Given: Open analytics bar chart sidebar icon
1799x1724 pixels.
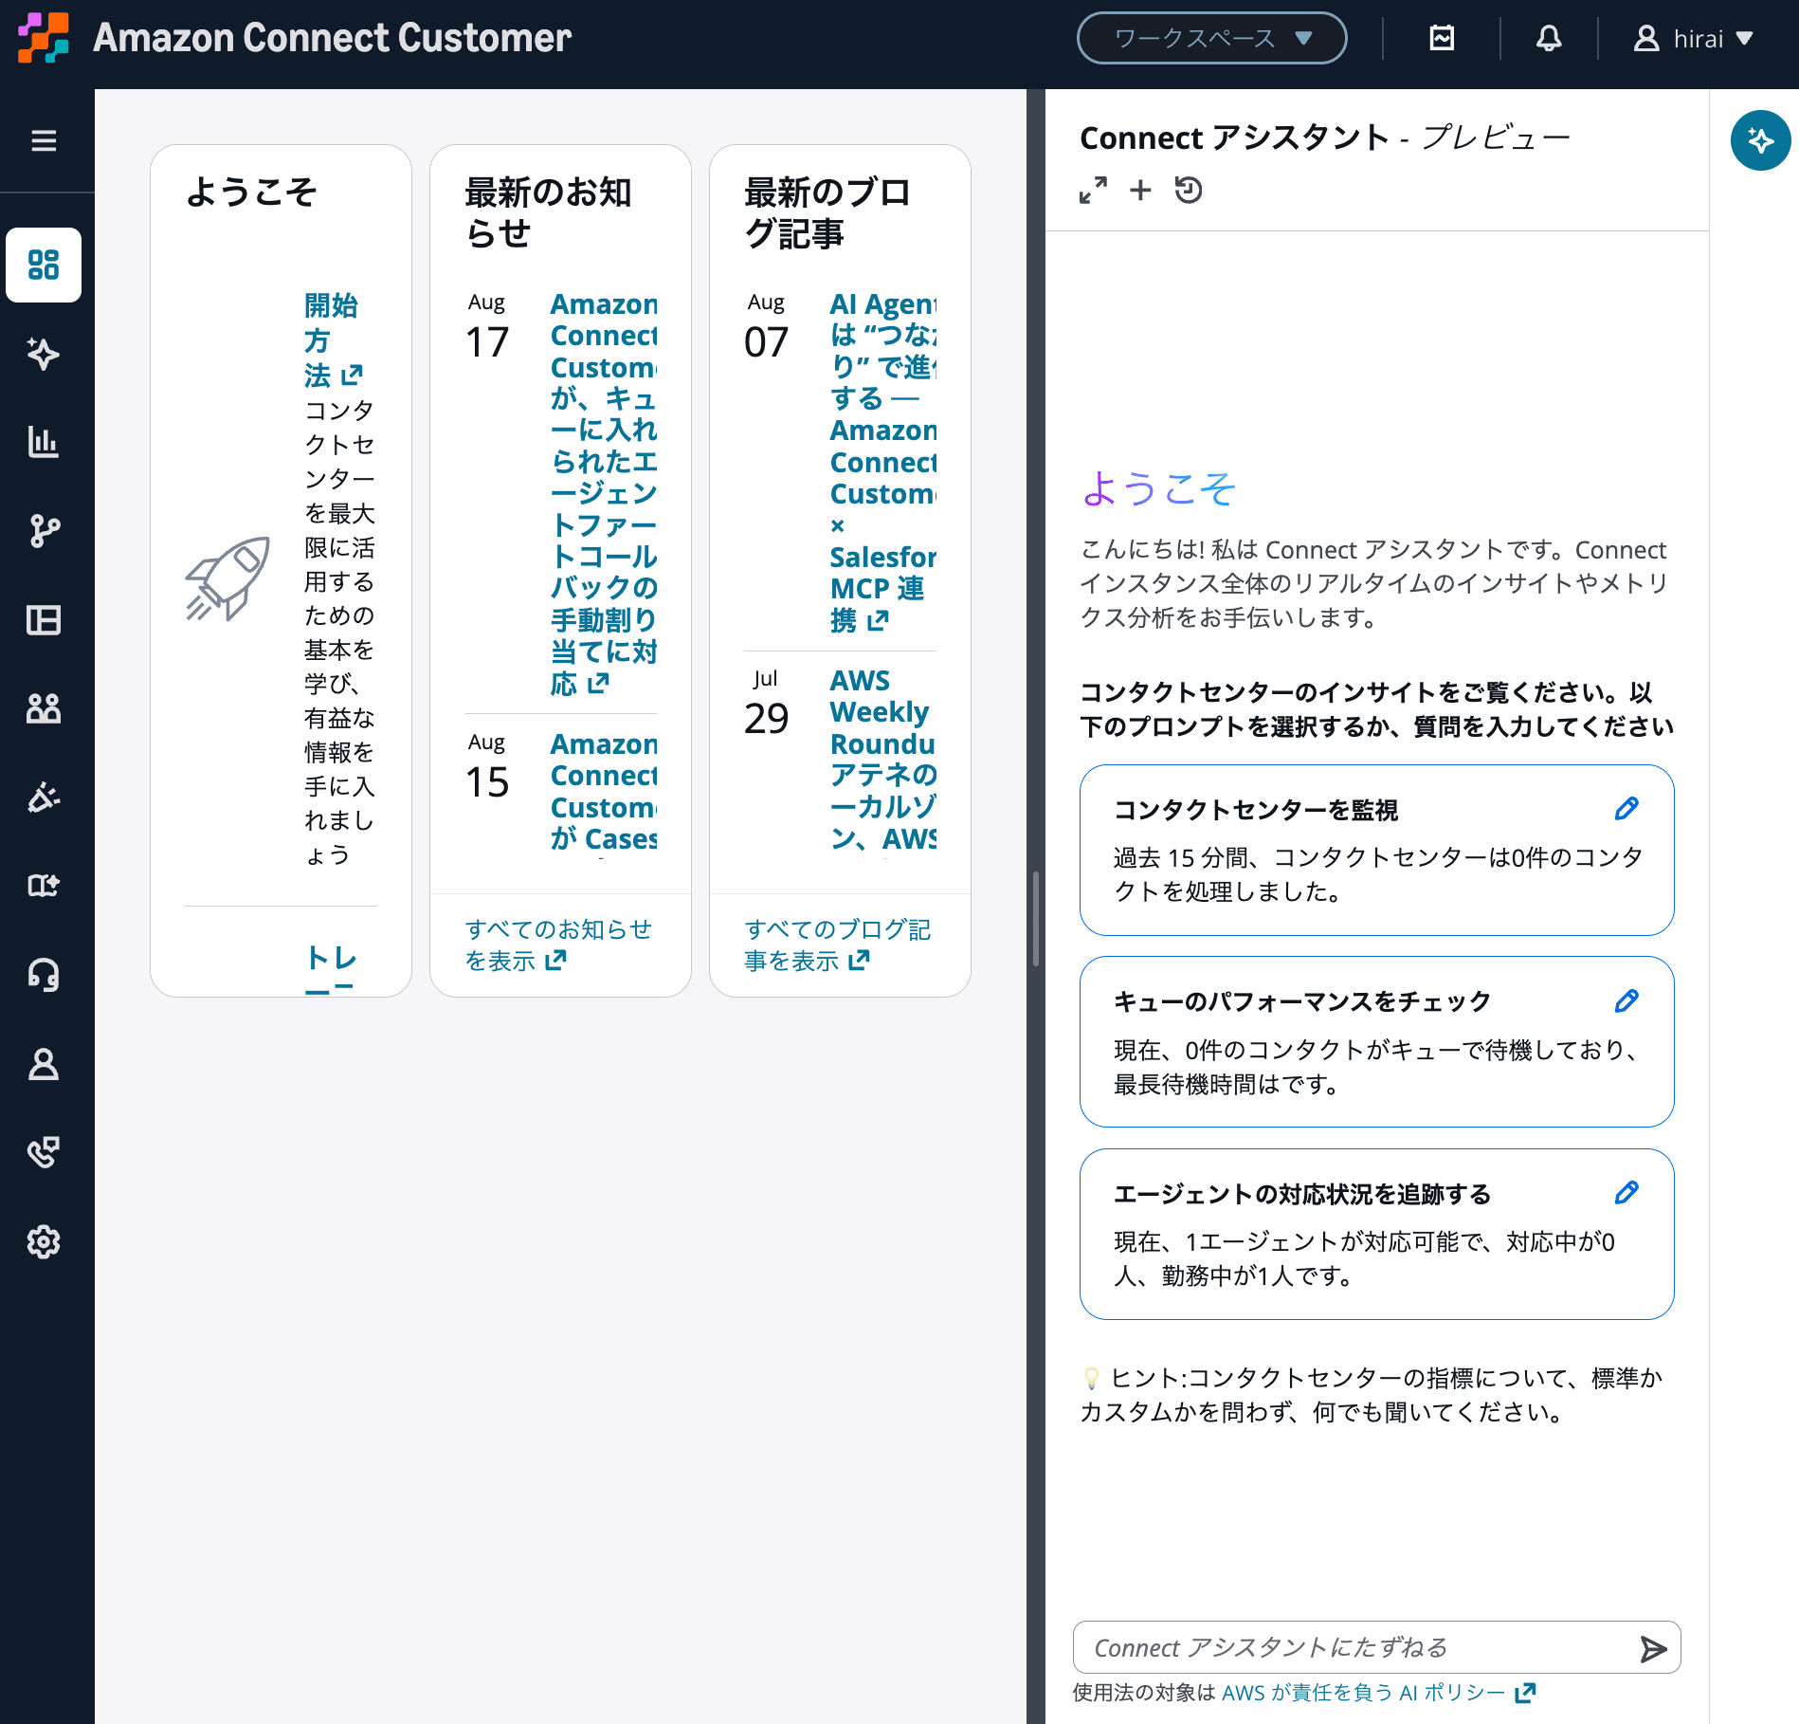Looking at the screenshot, I should coord(44,442).
